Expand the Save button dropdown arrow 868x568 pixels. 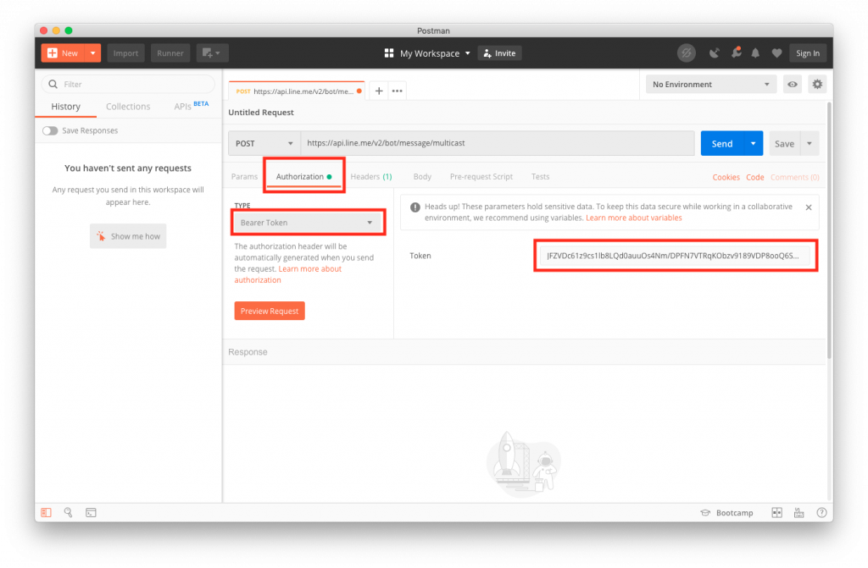point(810,143)
